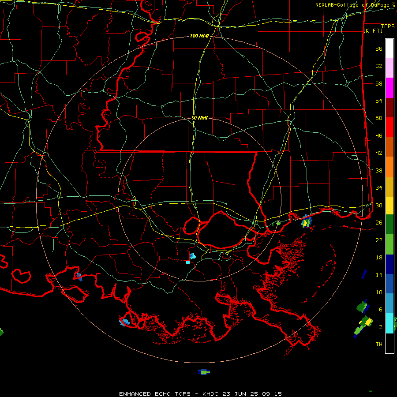Click the "26" legend value

pos(379,223)
